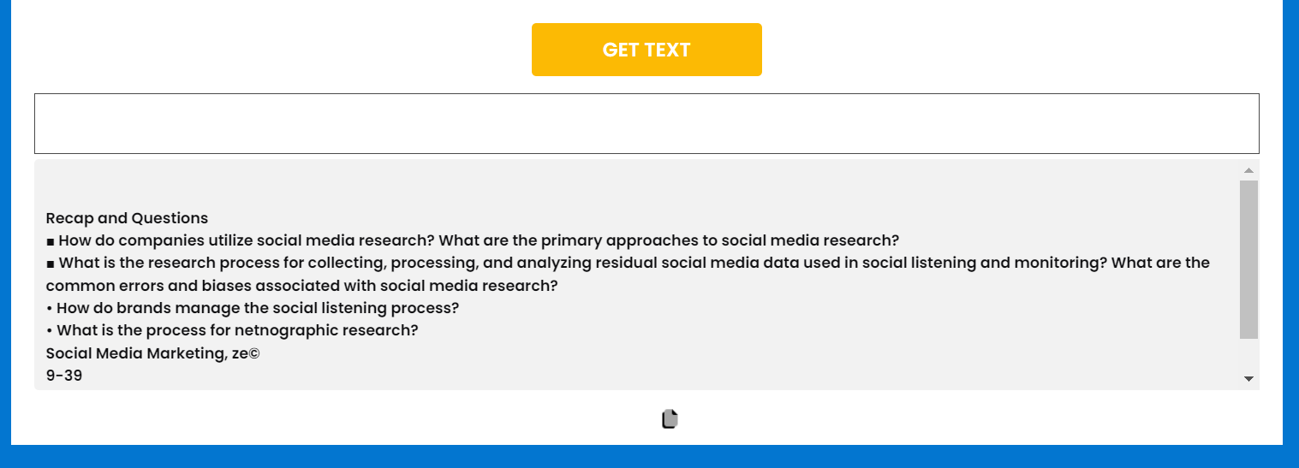This screenshot has height=468, width=1299.
Task: Place cursor on 'Recap and Questions' line
Action: point(127,218)
